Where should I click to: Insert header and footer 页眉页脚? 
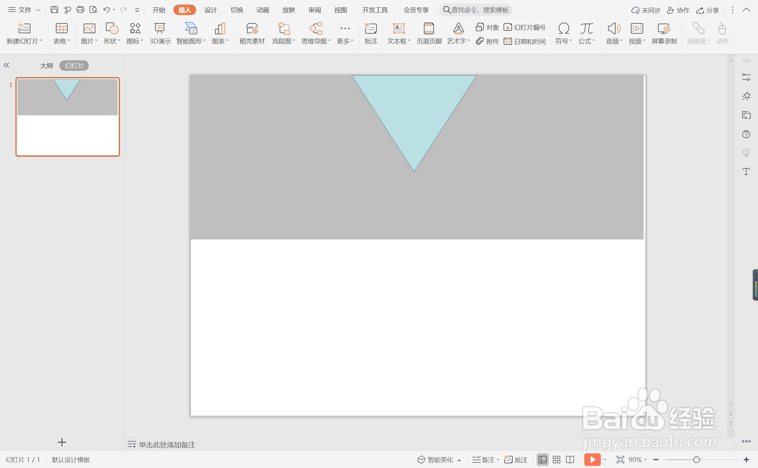(x=429, y=34)
